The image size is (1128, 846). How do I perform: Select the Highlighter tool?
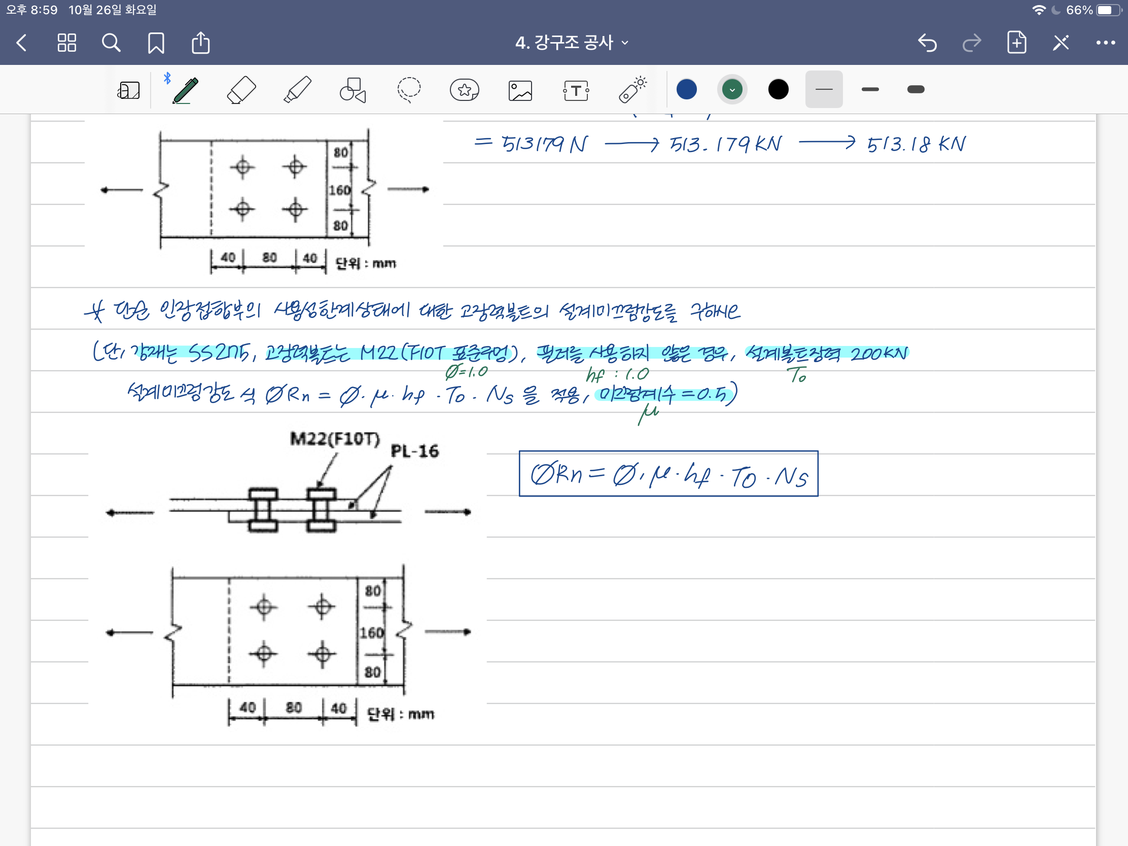[x=297, y=90]
